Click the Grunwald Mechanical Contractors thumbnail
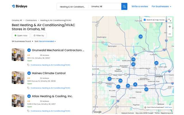The height and width of the screenshot is (115, 184). coord(18,55)
